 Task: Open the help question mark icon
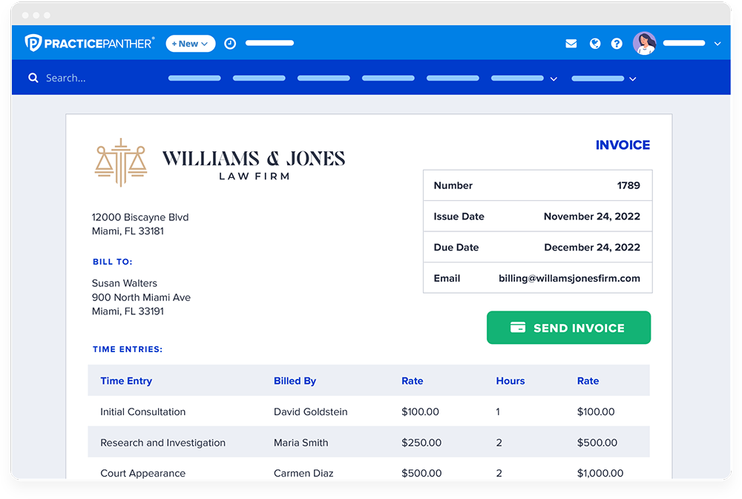click(617, 44)
